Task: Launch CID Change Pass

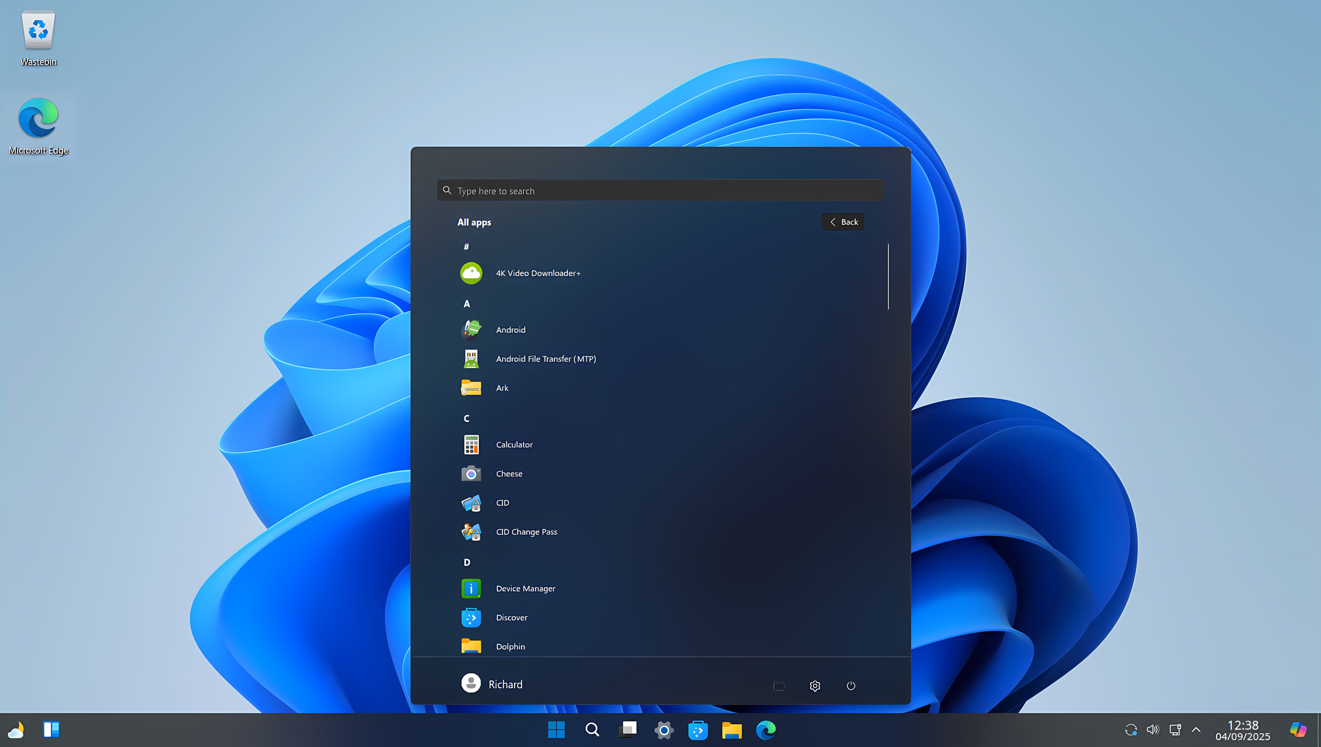Action: 526,532
